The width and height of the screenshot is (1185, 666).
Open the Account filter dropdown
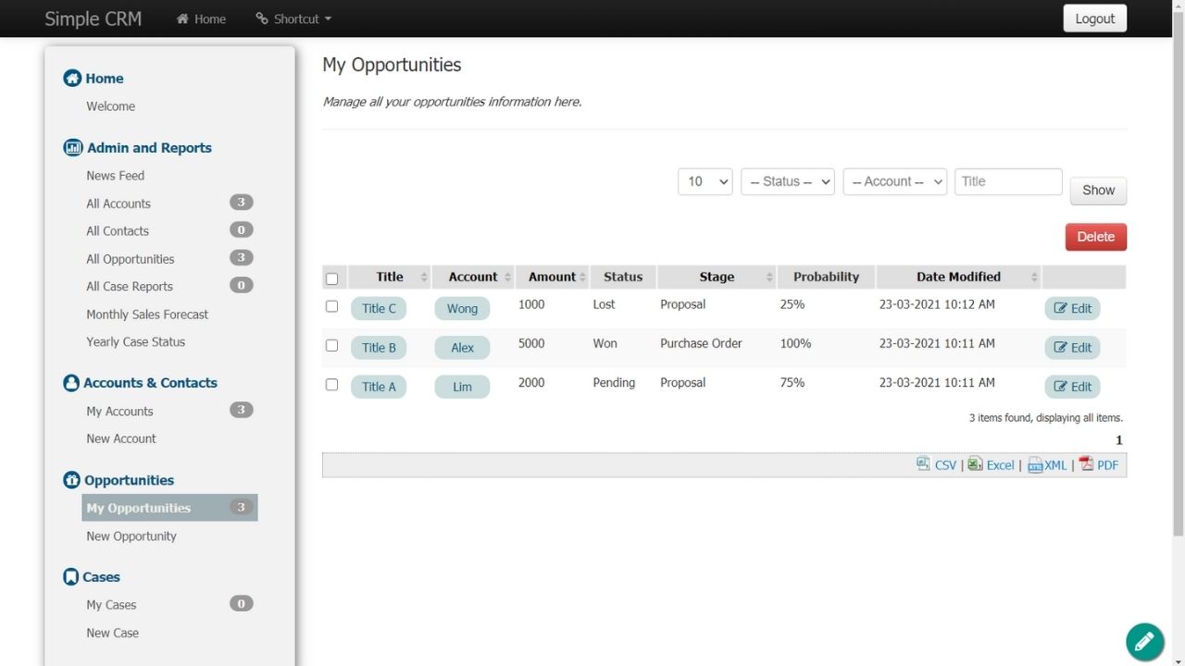(x=894, y=181)
